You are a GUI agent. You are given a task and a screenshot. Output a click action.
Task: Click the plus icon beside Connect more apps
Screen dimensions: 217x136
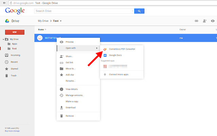click(105, 74)
